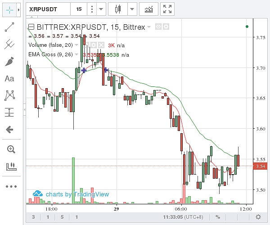270x225 pixels.
Task: Click the second blue EMA cross marker
Action: coord(106,70)
